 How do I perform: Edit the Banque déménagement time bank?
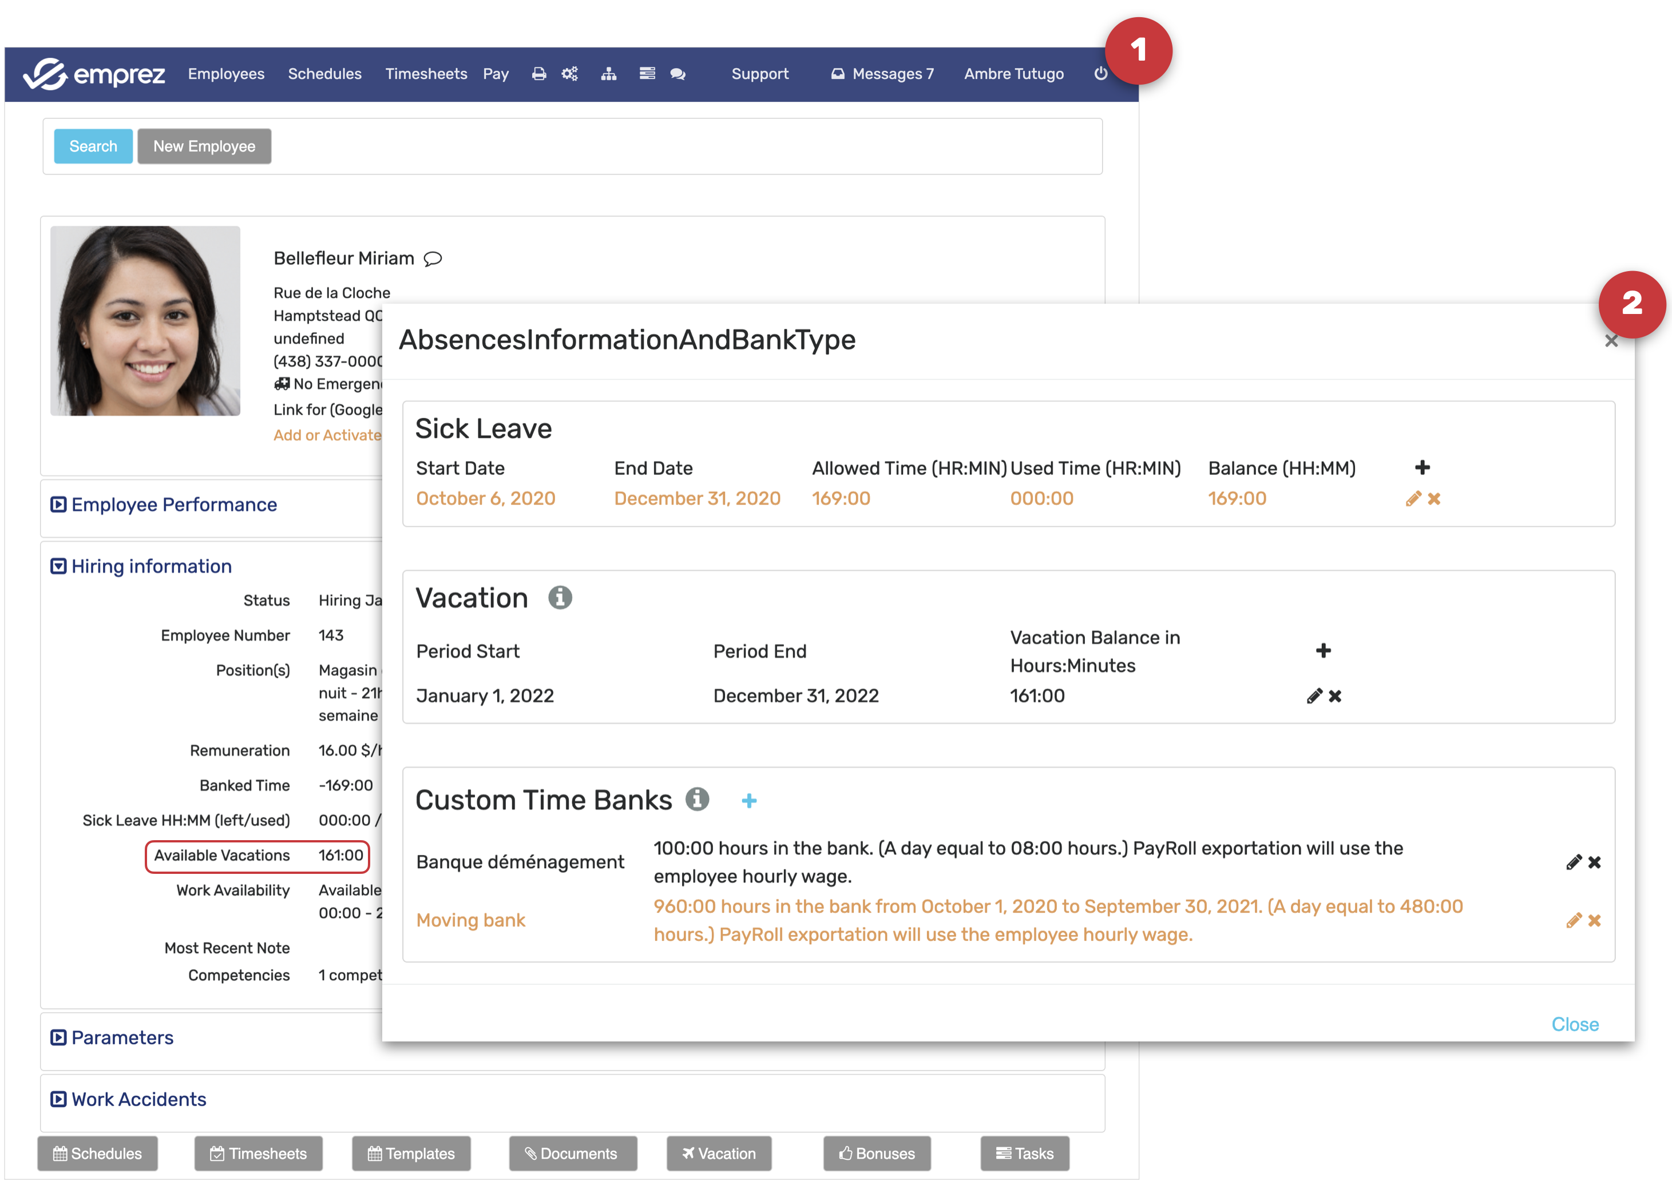tap(1574, 862)
